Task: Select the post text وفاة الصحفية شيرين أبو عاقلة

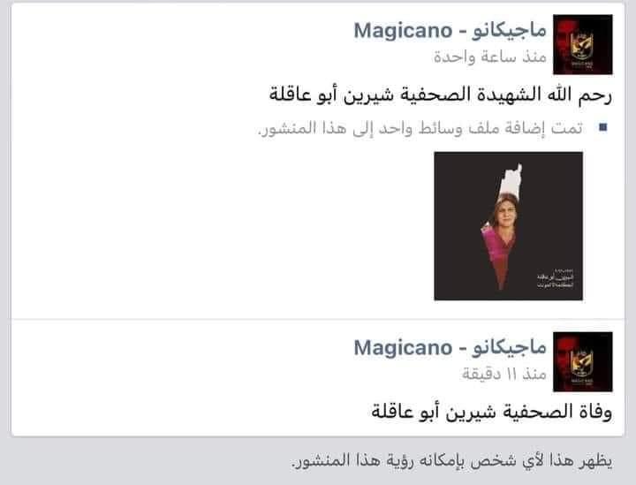Action: [492, 412]
